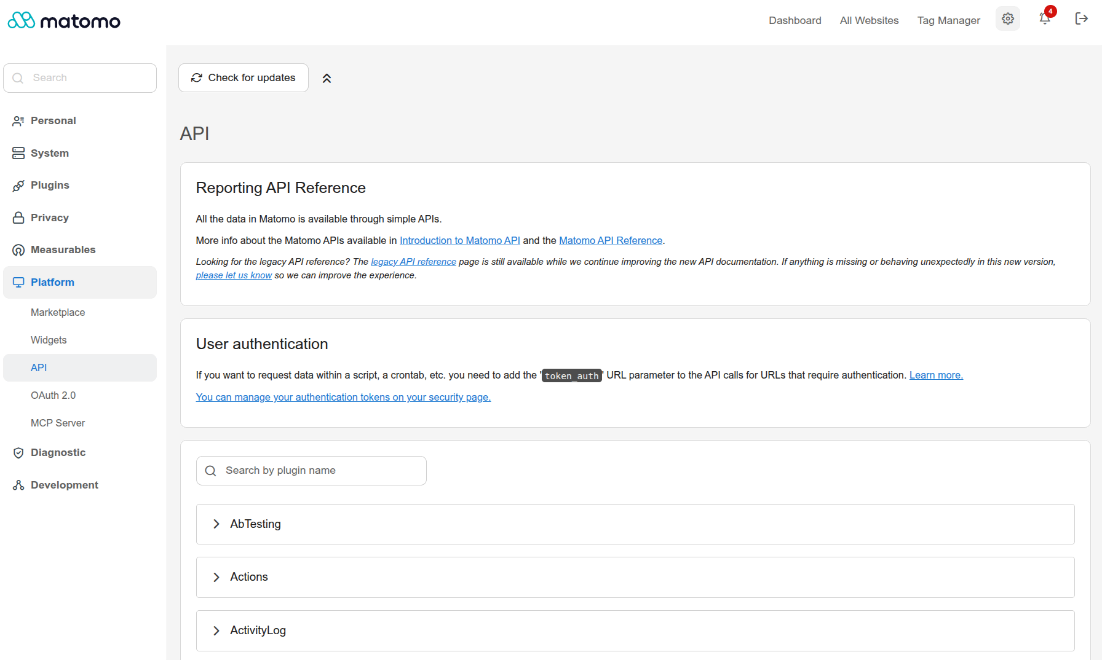Image resolution: width=1102 pixels, height=660 pixels.
Task: Open All Websites in top navigation
Action: [x=869, y=20]
